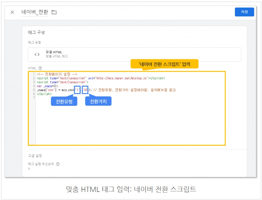262x200 pixels.
Task: Click the code brackets tag type icon
Action: [x=37, y=54]
